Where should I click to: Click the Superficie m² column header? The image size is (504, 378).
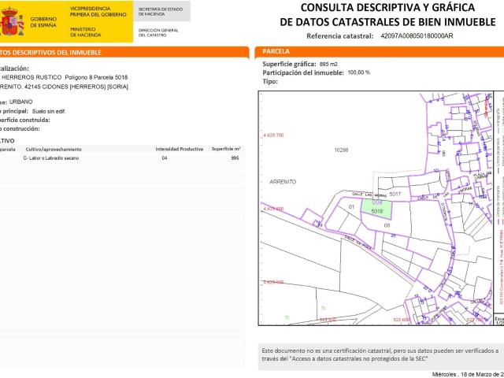(226, 149)
